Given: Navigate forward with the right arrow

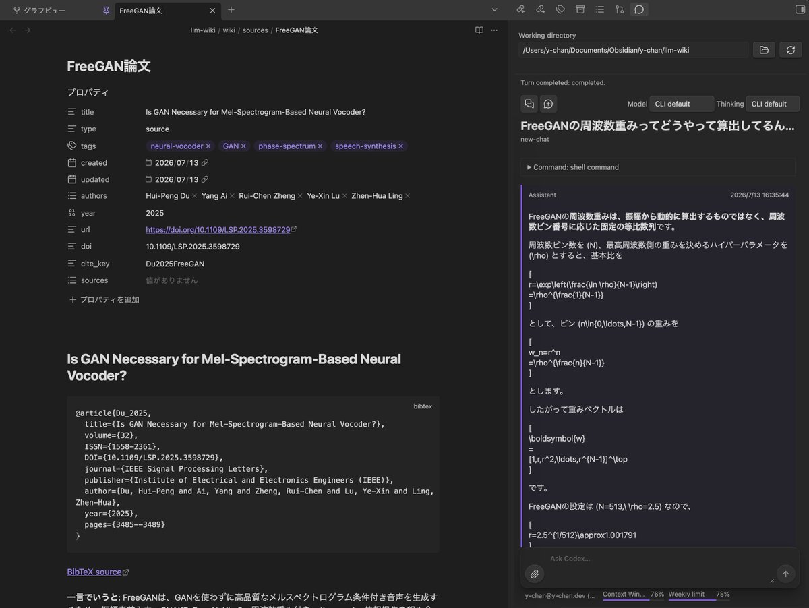Looking at the screenshot, I should point(28,30).
